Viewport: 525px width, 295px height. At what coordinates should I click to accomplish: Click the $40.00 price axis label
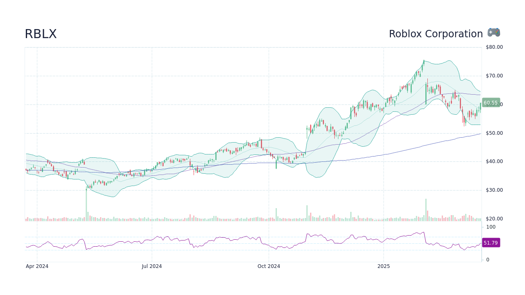pyautogui.click(x=494, y=161)
